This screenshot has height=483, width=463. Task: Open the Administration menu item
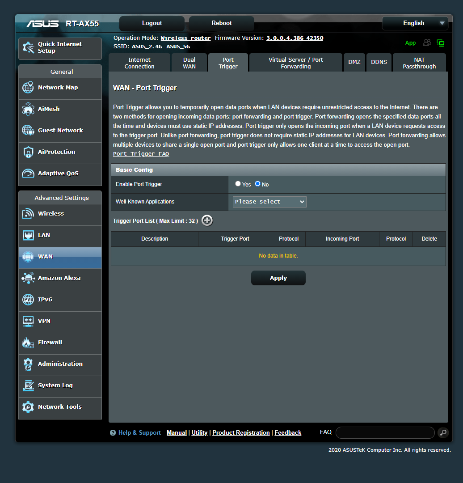coord(60,365)
